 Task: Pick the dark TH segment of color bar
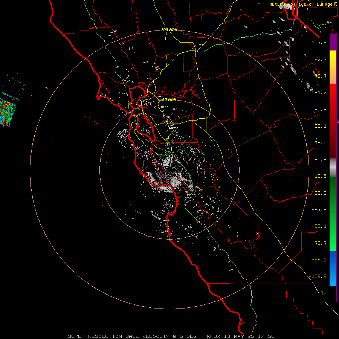pyautogui.click(x=333, y=293)
